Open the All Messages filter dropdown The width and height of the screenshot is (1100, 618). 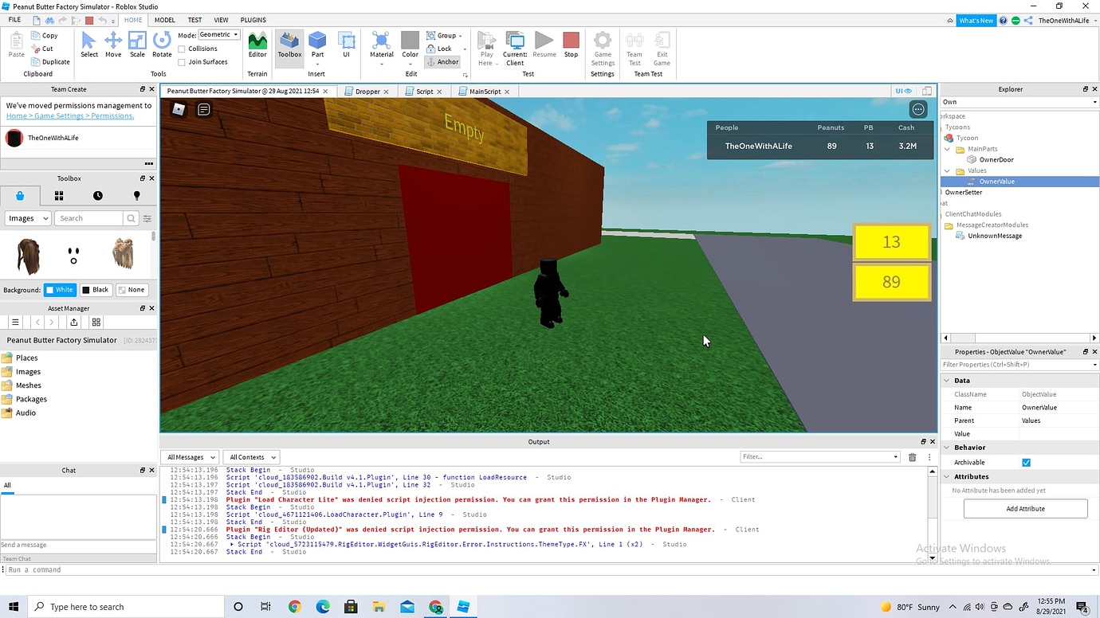click(190, 457)
